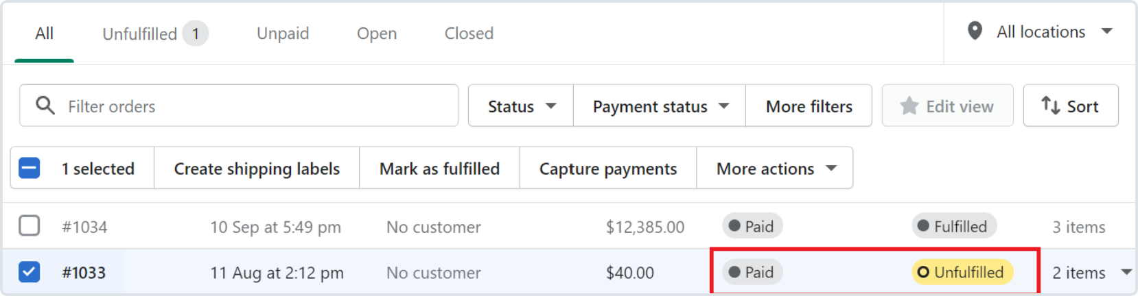This screenshot has height=296, width=1138.
Task: Click the Paid badge on order #1033
Action: [x=752, y=272]
